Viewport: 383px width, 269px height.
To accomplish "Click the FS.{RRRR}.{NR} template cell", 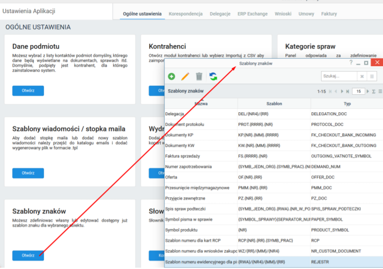I will click(x=274, y=156).
